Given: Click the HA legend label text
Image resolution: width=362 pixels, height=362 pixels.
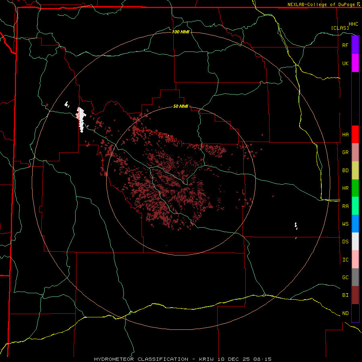Looking at the screenshot, I should [345, 135].
